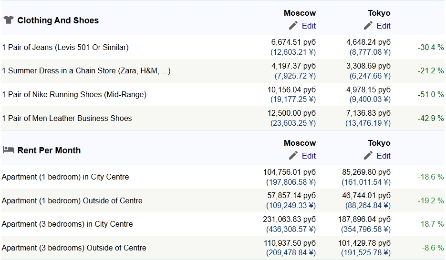Click '1 Pair of Nike Running Shoes (Mid-Range)'
This screenshot has width=446, height=260.
[x=74, y=94]
